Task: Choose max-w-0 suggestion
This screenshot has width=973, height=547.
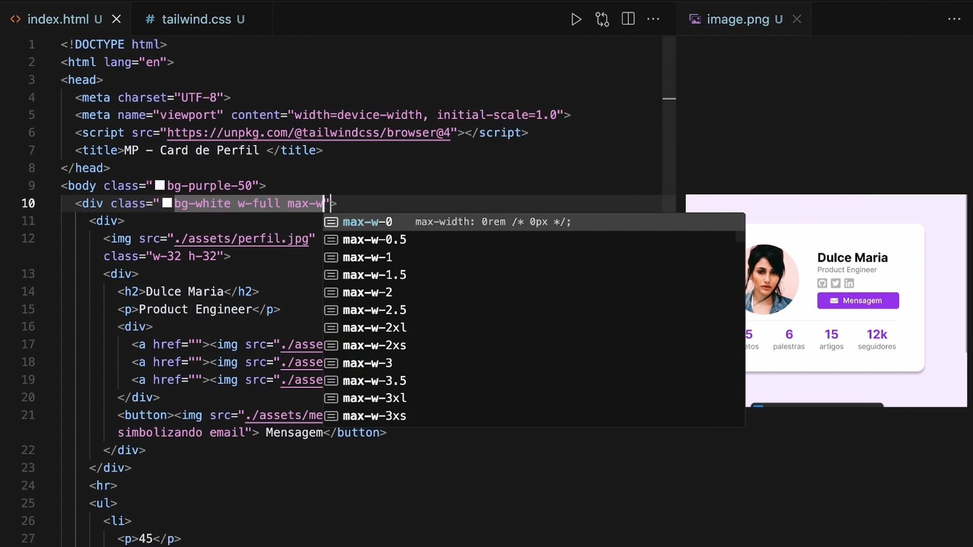Action: (x=534, y=222)
